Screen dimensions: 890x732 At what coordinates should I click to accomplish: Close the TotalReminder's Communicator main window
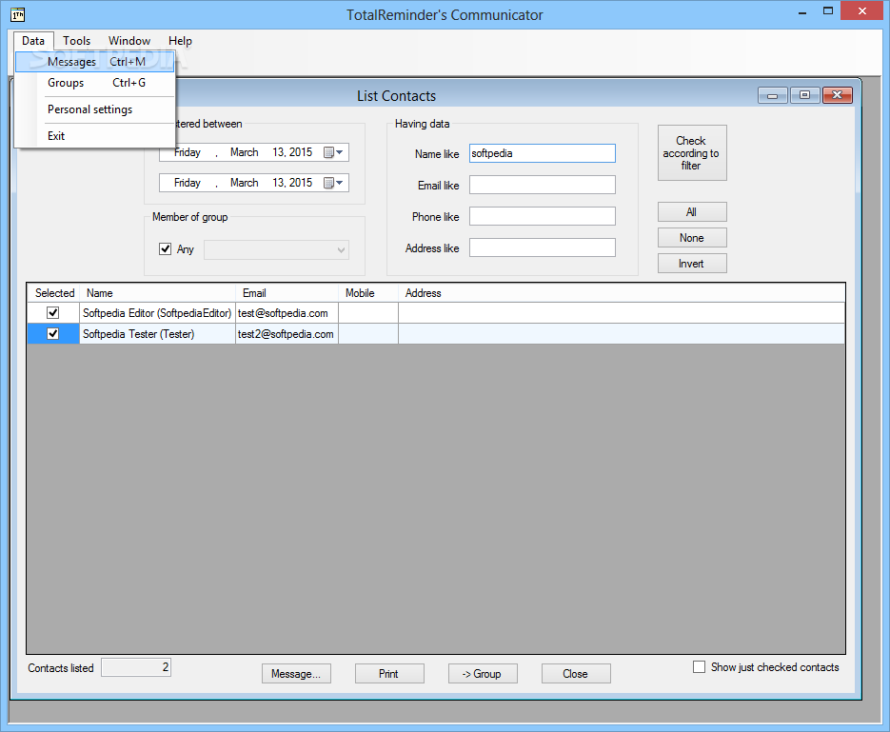pos(862,11)
